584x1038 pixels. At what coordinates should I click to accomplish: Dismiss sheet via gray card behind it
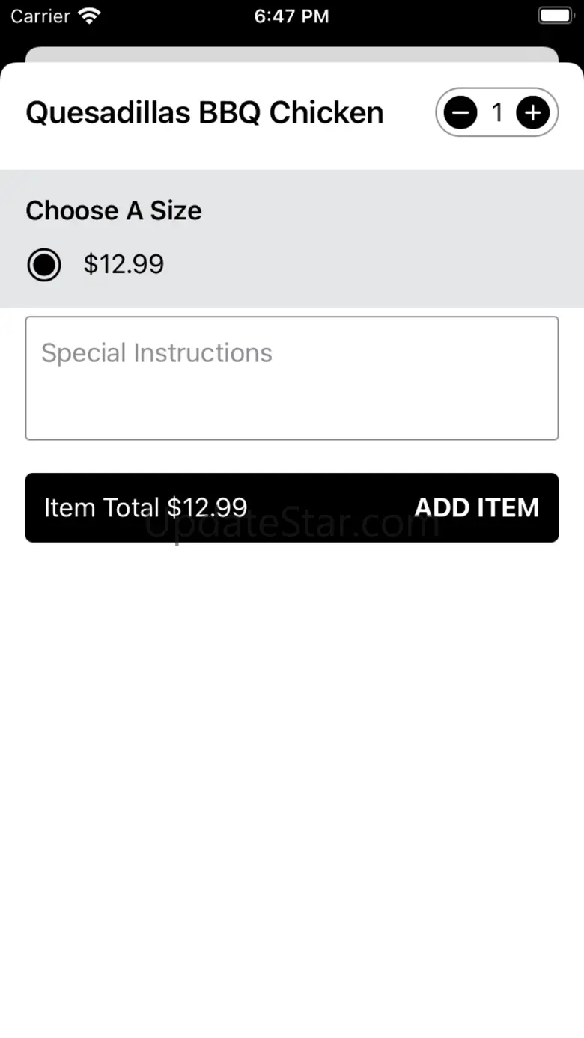292,54
